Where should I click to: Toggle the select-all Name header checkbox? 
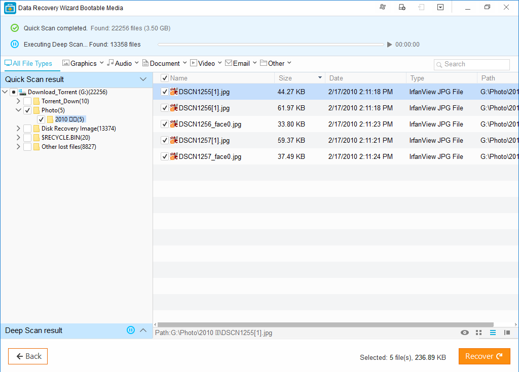[165, 78]
